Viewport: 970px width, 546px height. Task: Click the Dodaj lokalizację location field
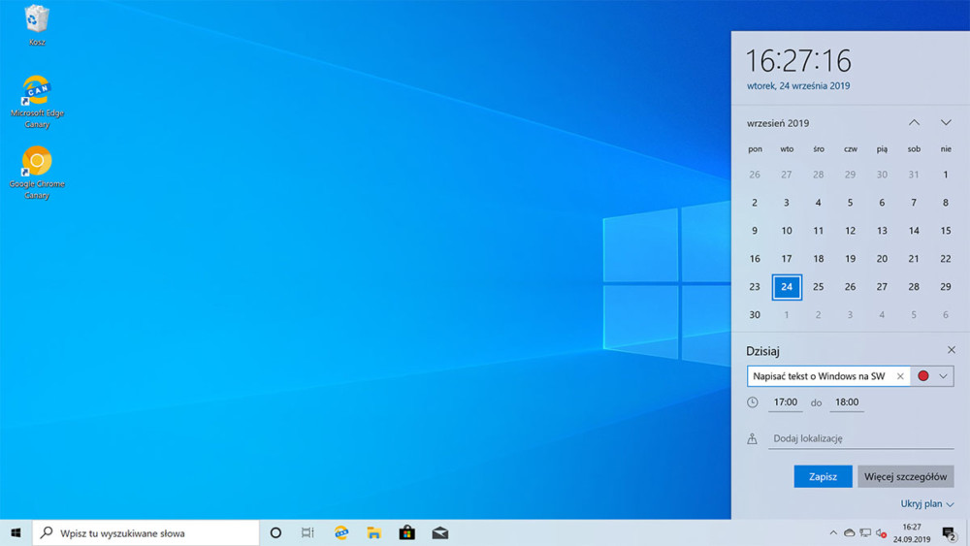[860, 438]
